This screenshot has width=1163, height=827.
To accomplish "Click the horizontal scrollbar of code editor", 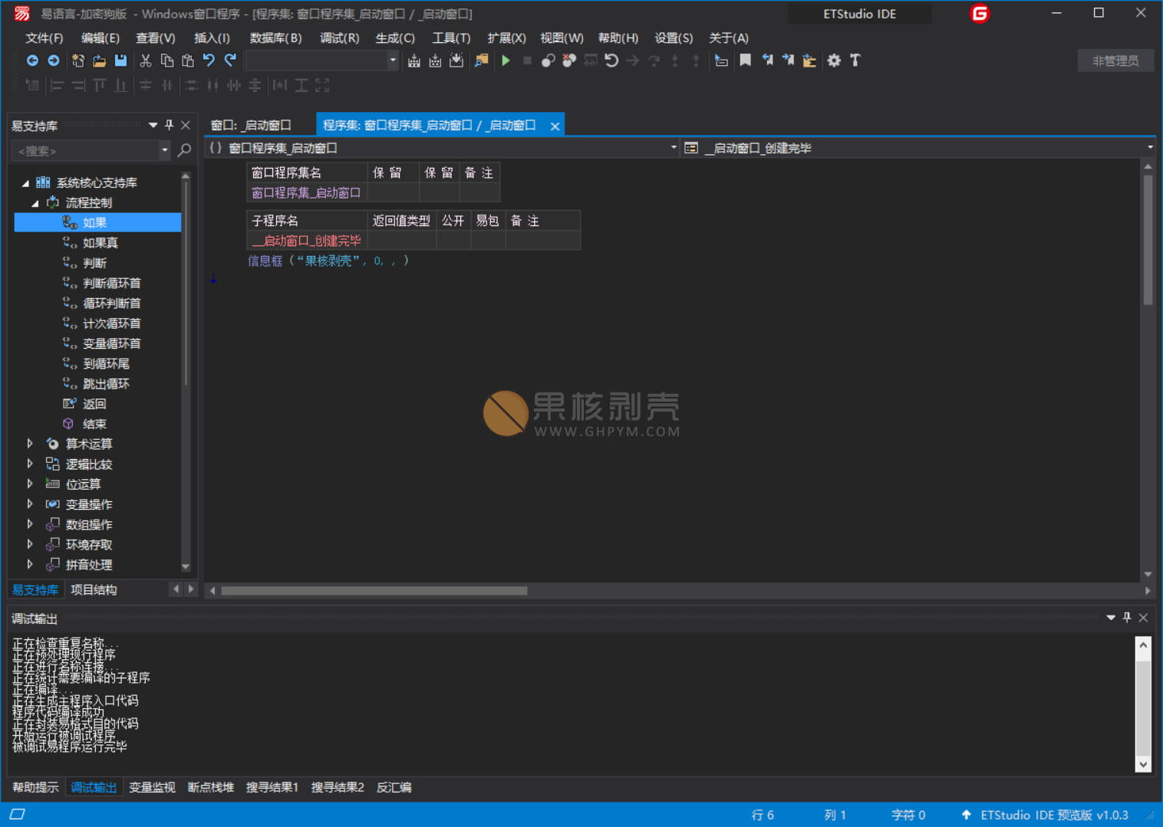I will pos(374,591).
